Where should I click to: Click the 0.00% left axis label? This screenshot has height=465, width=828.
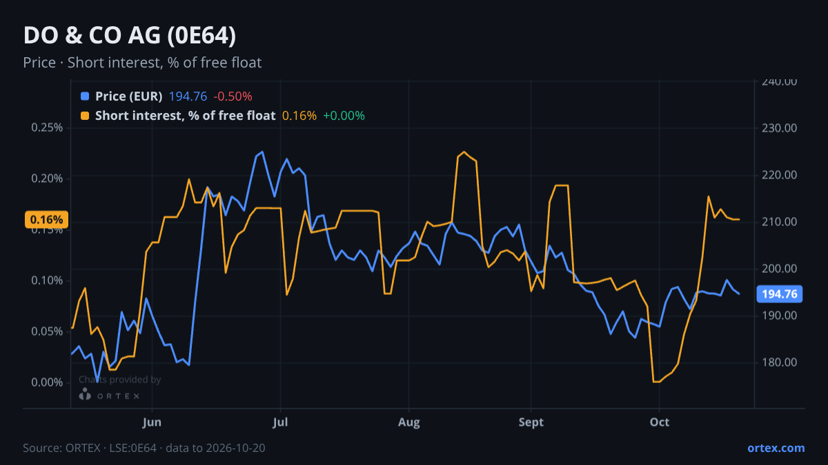point(47,382)
